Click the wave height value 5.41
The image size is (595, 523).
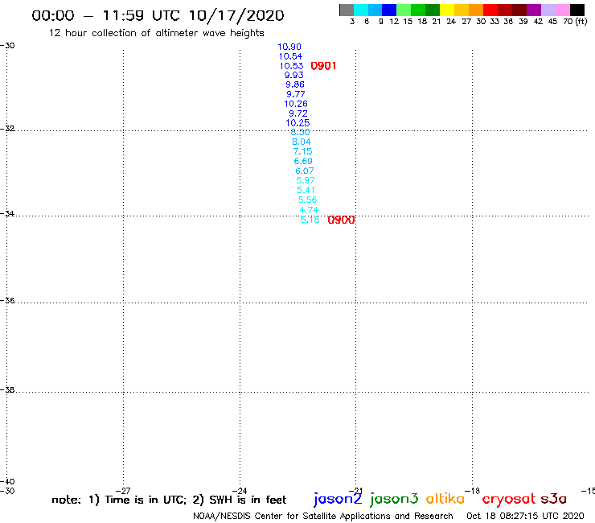[x=306, y=190]
